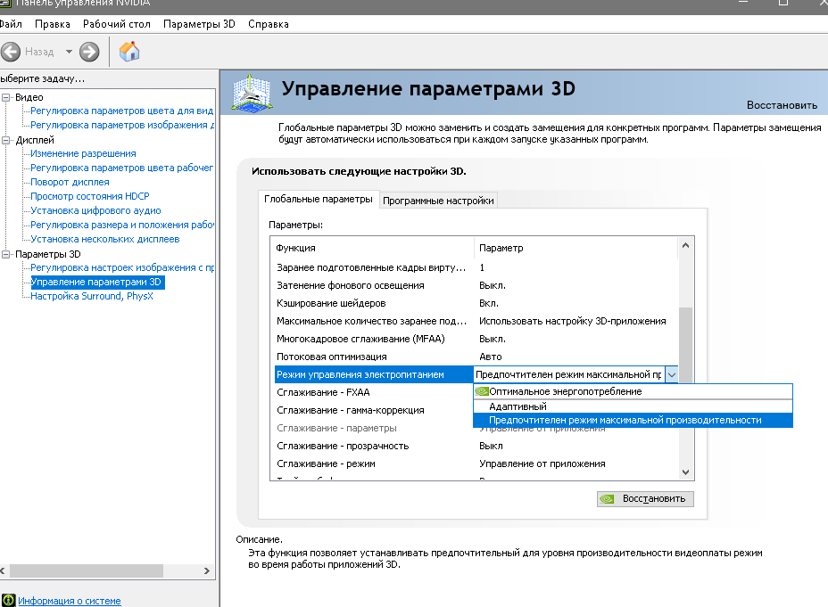Select Сглаживание - гамма-коррекция row

click(374, 410)
